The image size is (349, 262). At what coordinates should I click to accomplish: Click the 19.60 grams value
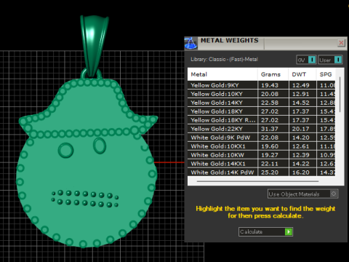point(270,146)
